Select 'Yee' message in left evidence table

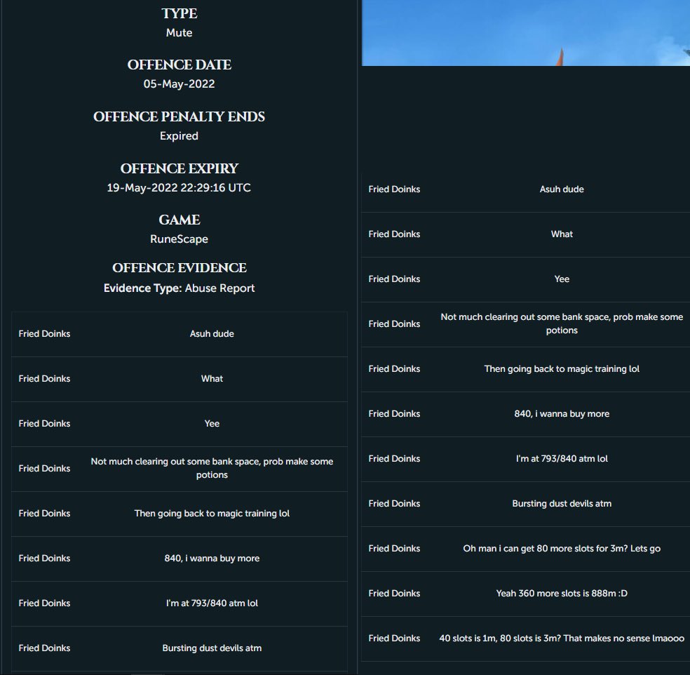pyautogui.click(x=212, y=424)
